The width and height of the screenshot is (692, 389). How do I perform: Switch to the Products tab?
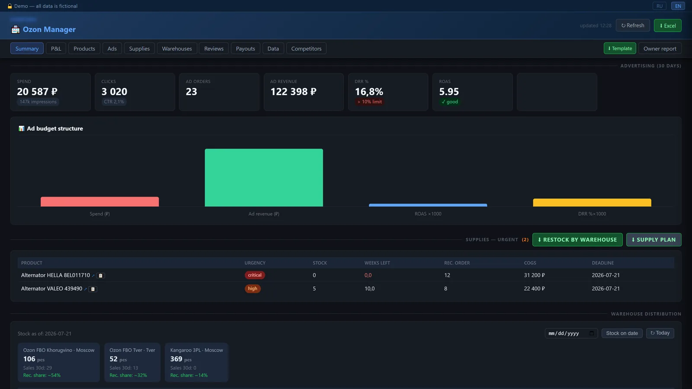[x=84, y=48]
